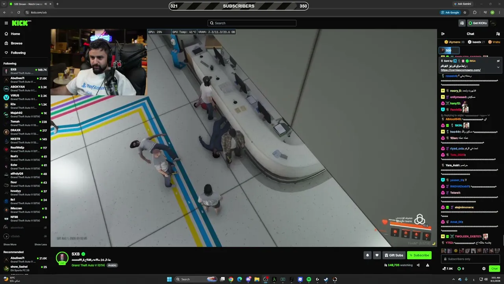Open the chat users icon in the chat header
The image size is (504, 284).
point(498,34)
